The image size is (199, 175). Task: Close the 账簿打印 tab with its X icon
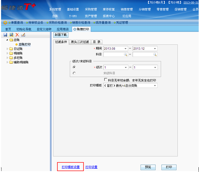click(x=75, y=29)
